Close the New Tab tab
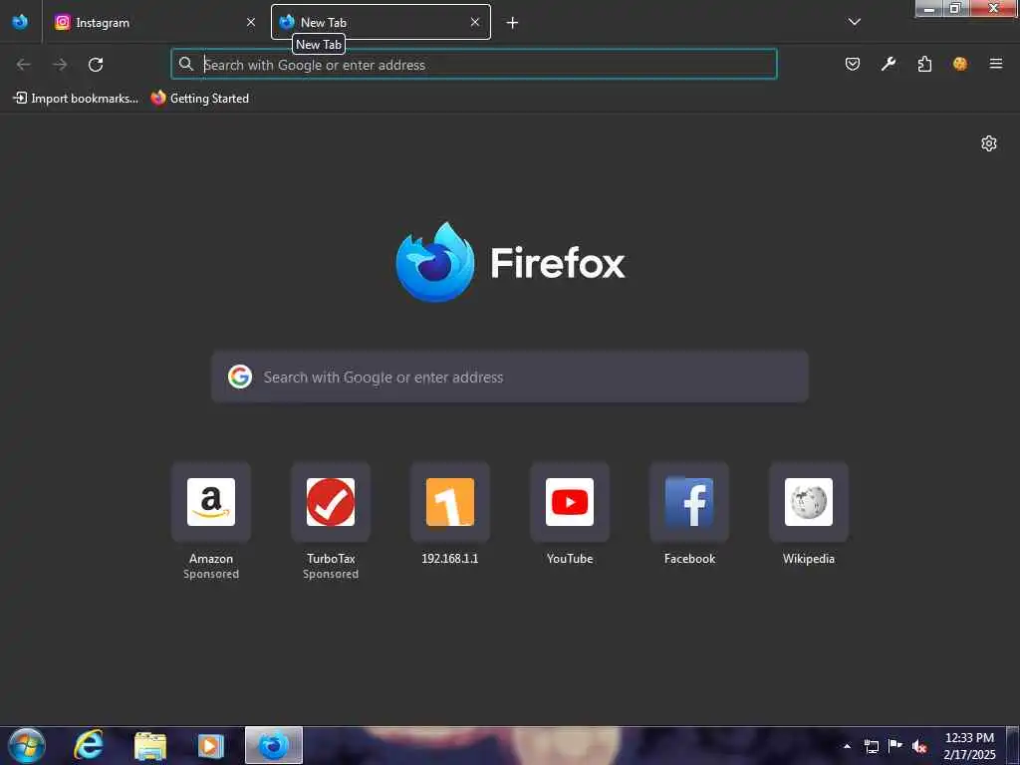The image size is (1020, 765). pyautogui.click(x=475, y=22)
